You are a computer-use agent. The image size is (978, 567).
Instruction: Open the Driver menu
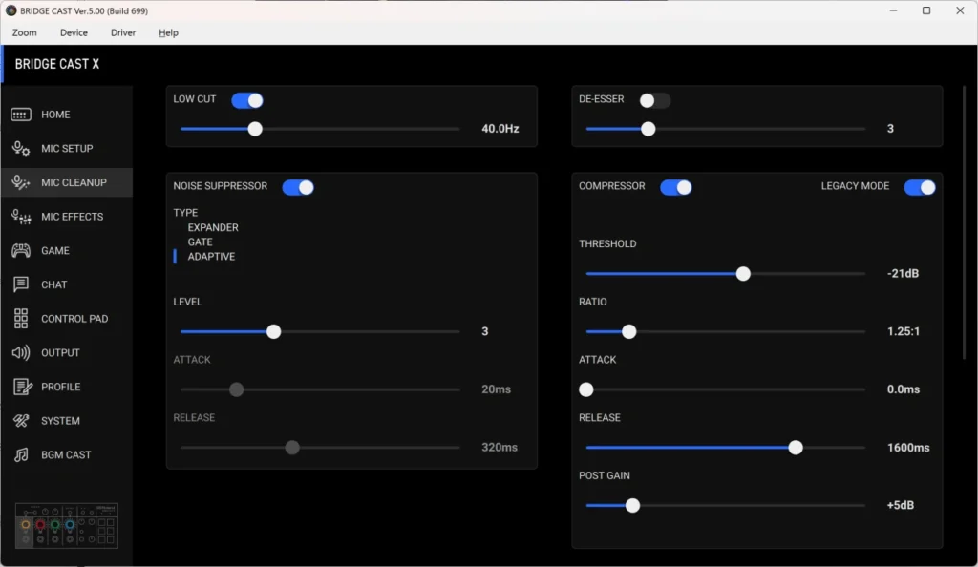tap(123, 32)
